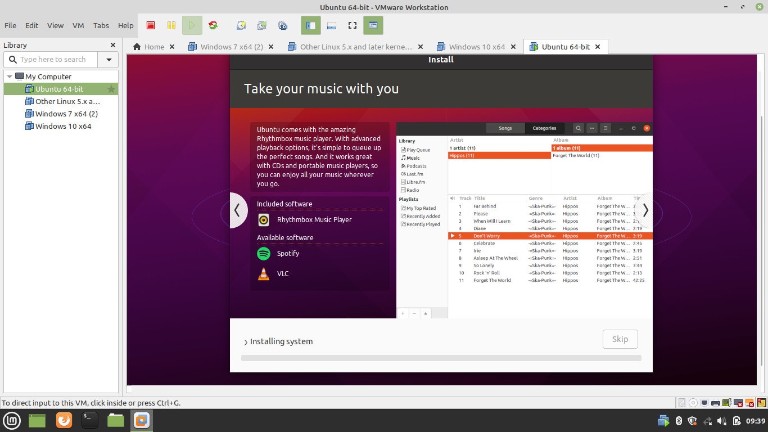
Task: Restart the guest using the red-green arrows icon
Action: pyautogui.click(x=213, y=25)
